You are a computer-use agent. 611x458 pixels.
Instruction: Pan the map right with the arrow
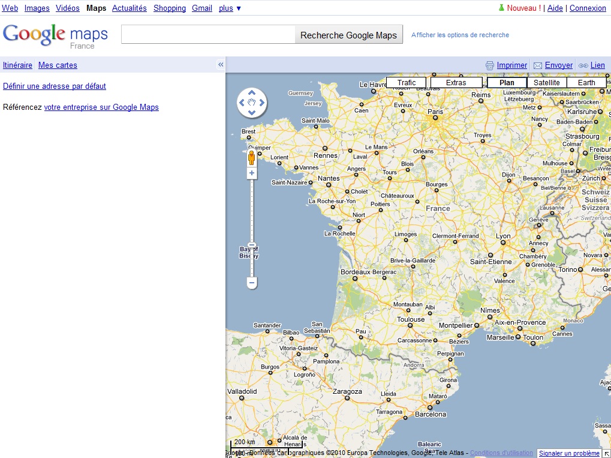click(x=262, y=103)
